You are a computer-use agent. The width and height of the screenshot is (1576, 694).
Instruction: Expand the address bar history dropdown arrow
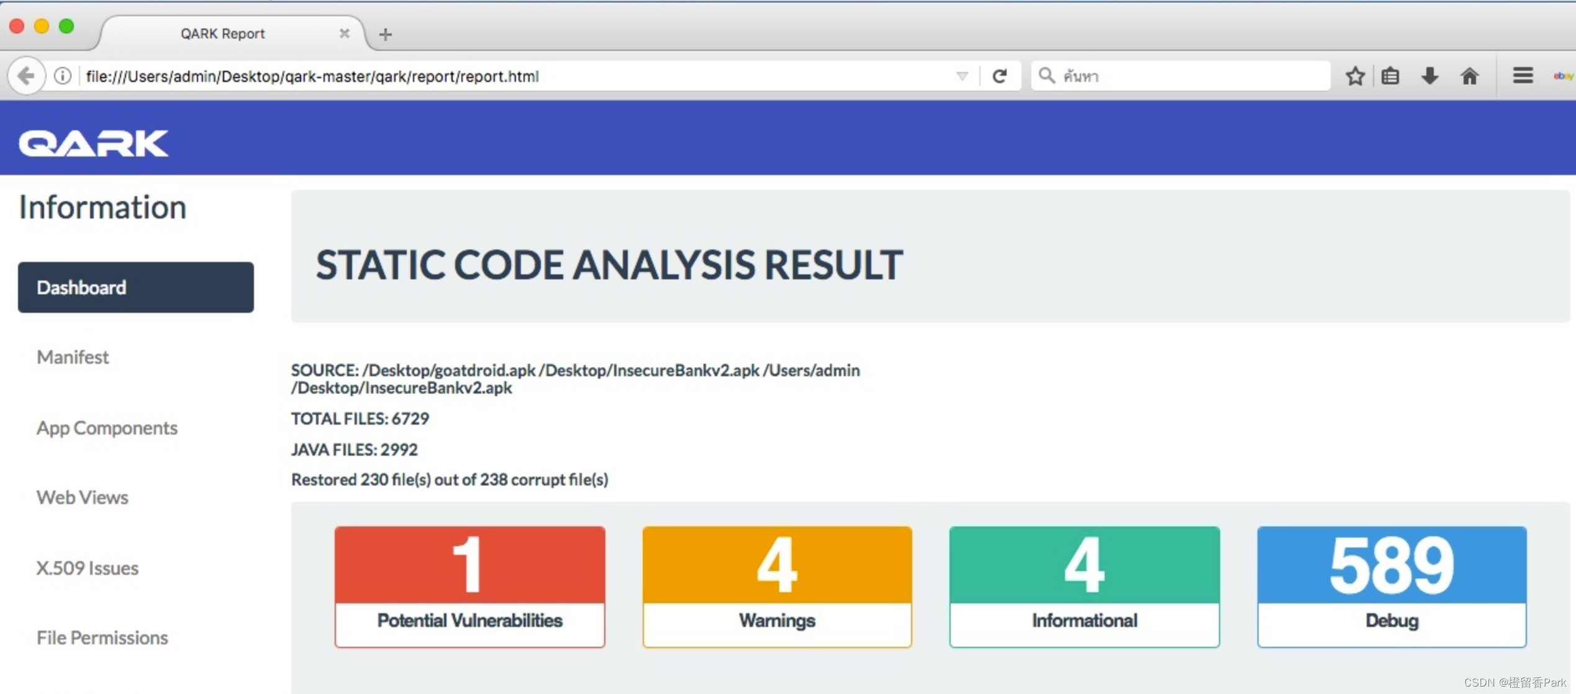tap(962, 76)
